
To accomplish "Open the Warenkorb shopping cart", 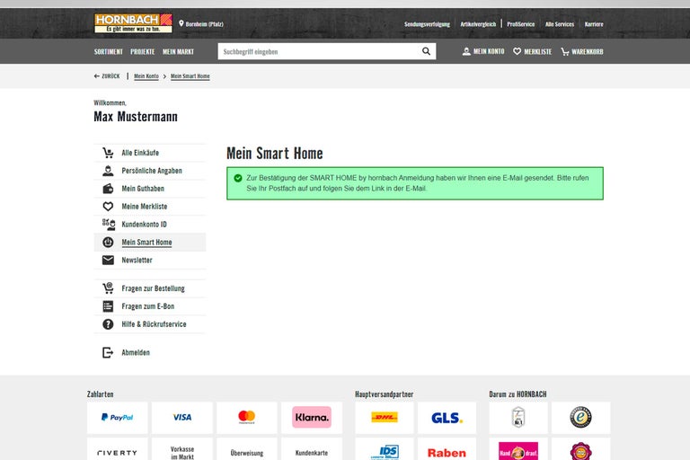I will (x=565, y=52).
